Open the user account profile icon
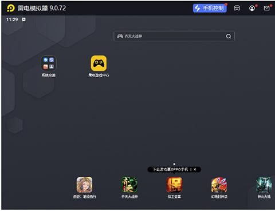This screenshot has width=275, height=211. click(252, 8)
